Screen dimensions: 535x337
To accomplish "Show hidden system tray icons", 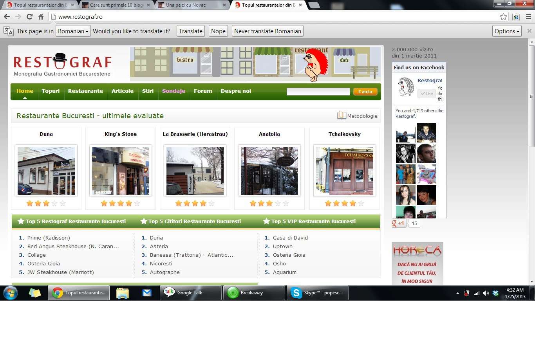I will point(457,293).
